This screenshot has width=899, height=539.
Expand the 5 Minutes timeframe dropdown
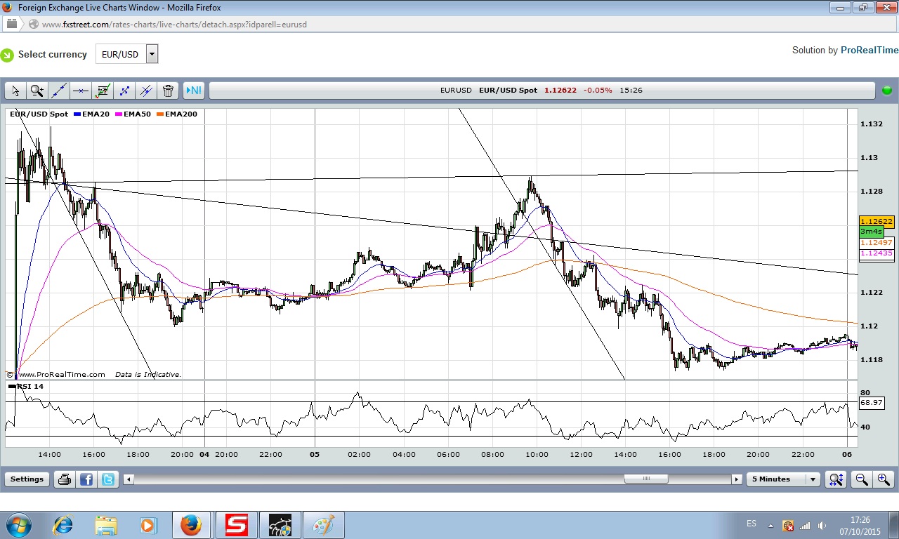point(813,479)
